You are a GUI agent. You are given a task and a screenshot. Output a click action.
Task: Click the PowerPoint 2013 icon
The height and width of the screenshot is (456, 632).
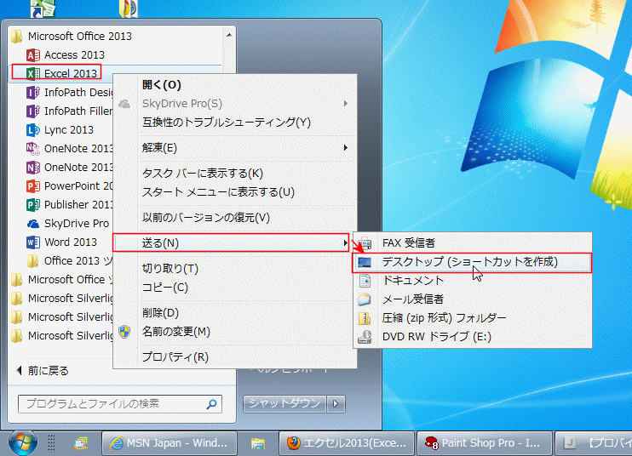[33, 186]
